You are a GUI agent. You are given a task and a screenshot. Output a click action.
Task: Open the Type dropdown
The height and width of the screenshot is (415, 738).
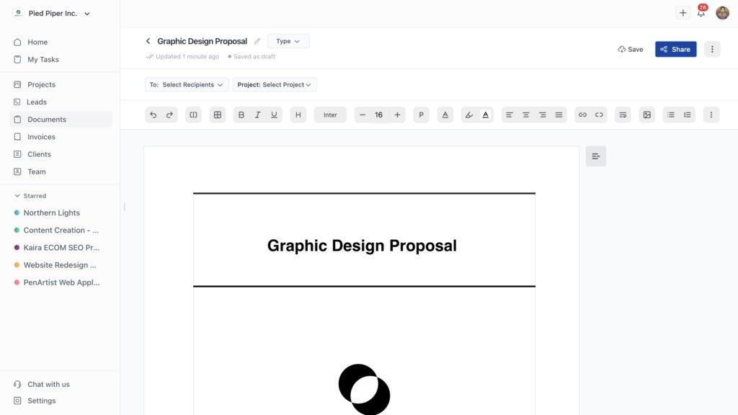pos(288,41)
